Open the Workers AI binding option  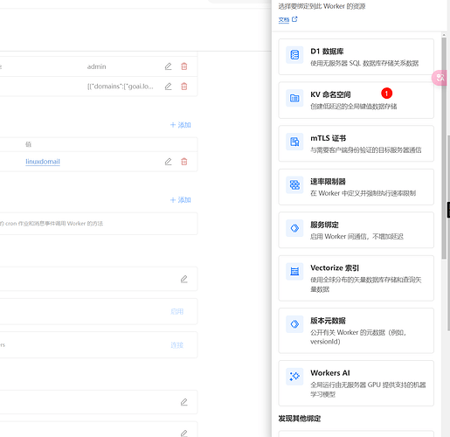[x=356, y=383]
